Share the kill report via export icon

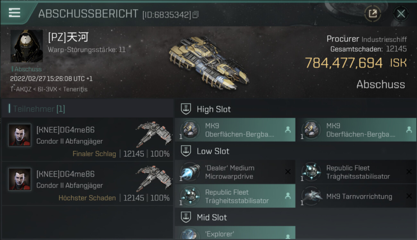(x=372, y=13)
